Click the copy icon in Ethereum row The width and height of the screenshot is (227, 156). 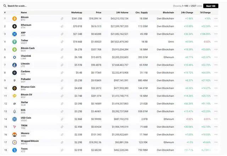tap(62, 26)
